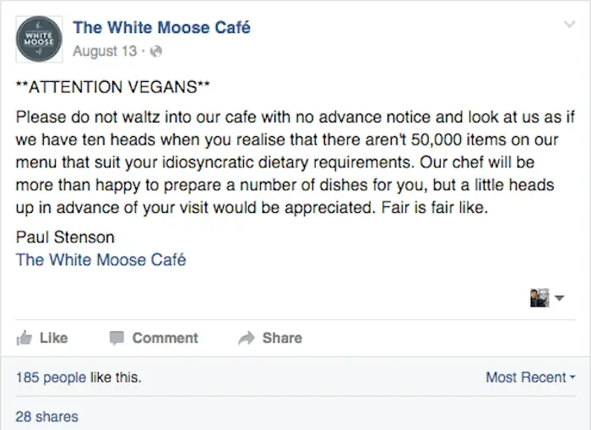Open The White Moose Café page title
This screenshot has width=591, height=430.
(161, 27)
